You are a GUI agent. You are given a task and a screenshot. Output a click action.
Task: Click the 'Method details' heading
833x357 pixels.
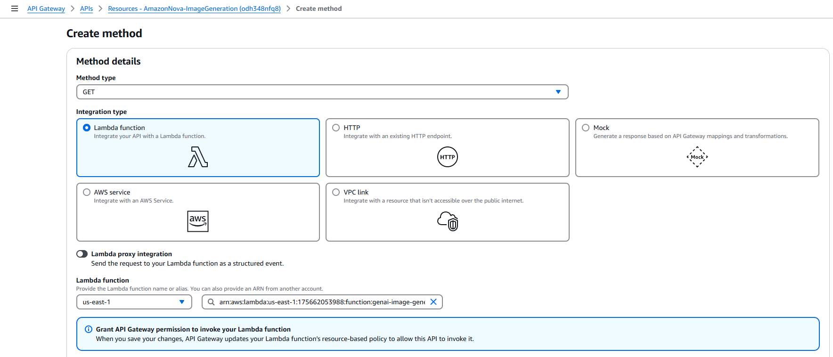point(108,61)
